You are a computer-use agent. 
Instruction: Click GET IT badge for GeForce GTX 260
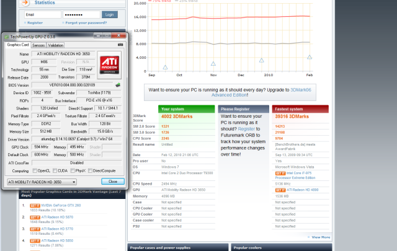click(x=35, y=206)
